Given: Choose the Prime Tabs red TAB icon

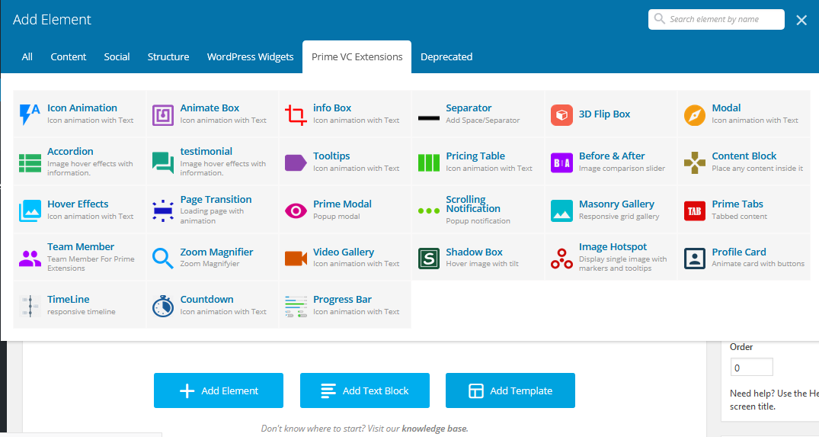Looking at the screenshot, I should [x=695, y=210].
